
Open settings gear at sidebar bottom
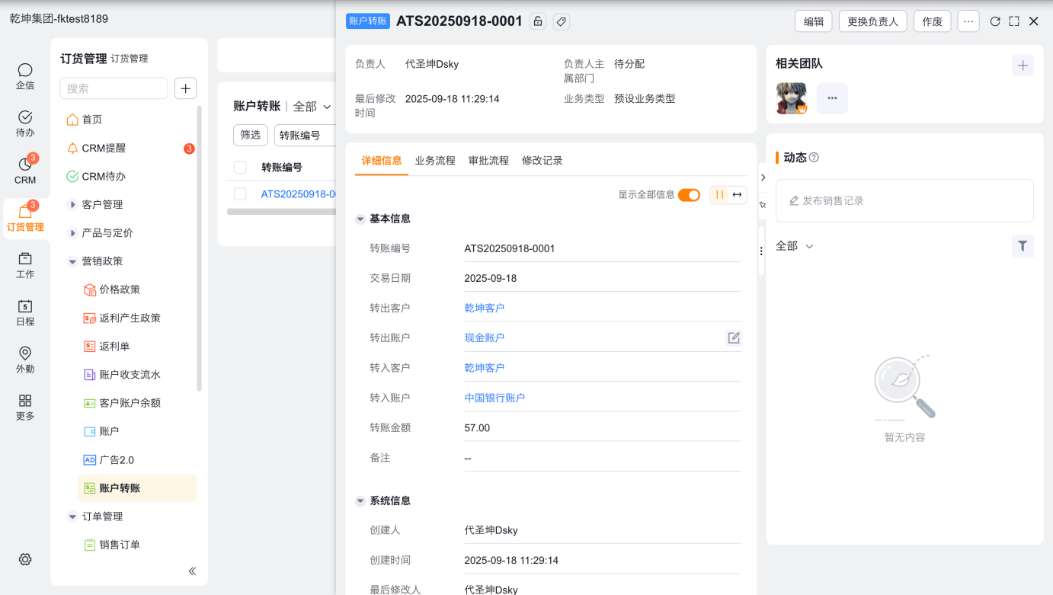pos(25,559)
